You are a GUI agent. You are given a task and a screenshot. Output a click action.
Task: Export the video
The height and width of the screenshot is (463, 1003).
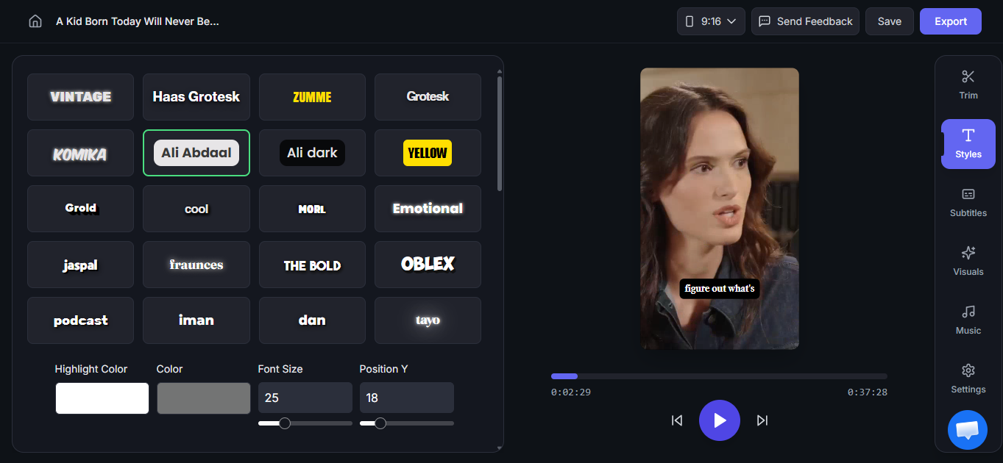[951, 21]
